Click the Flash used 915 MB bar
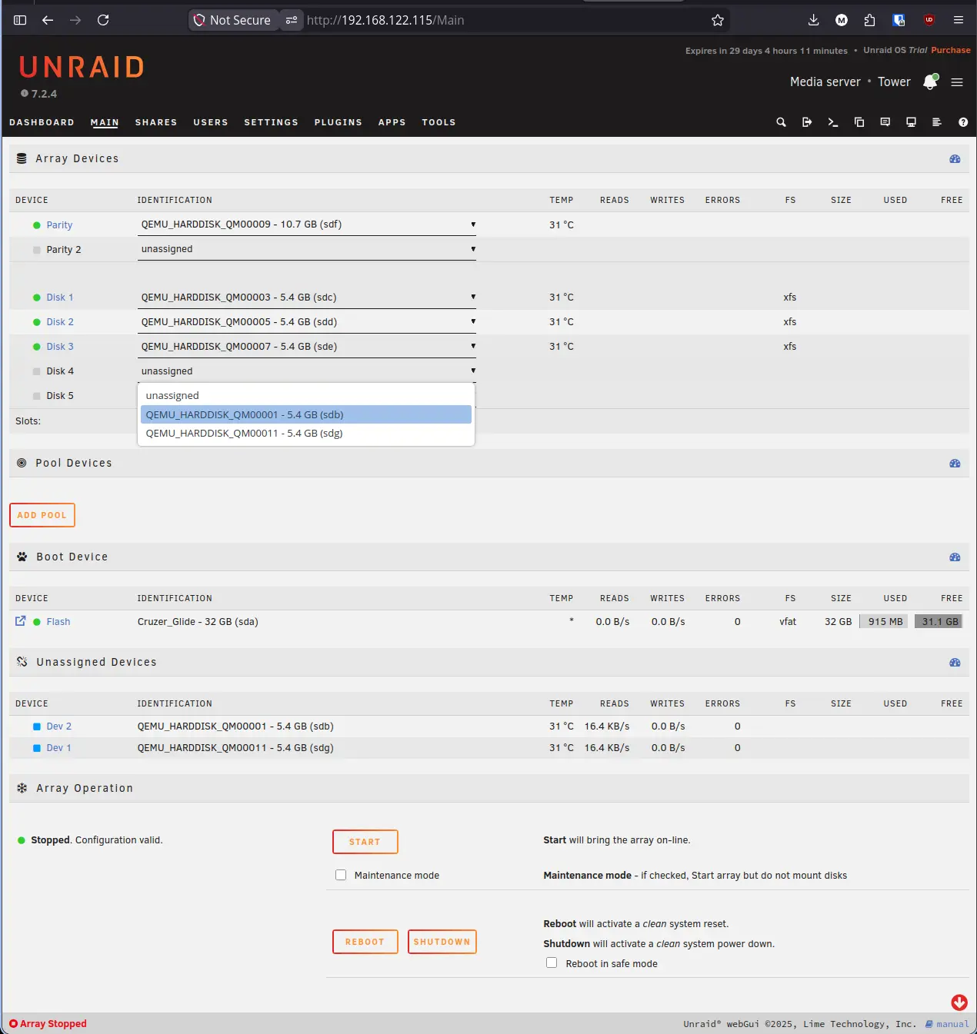The height and width of the screenshot is (1034, 977). click(885, 622)
